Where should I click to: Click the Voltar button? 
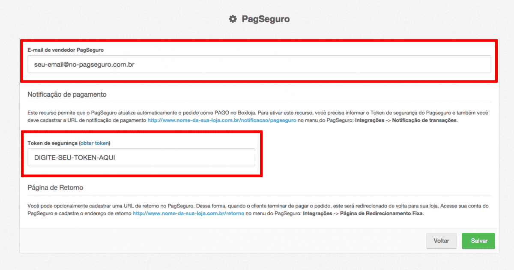441,241
